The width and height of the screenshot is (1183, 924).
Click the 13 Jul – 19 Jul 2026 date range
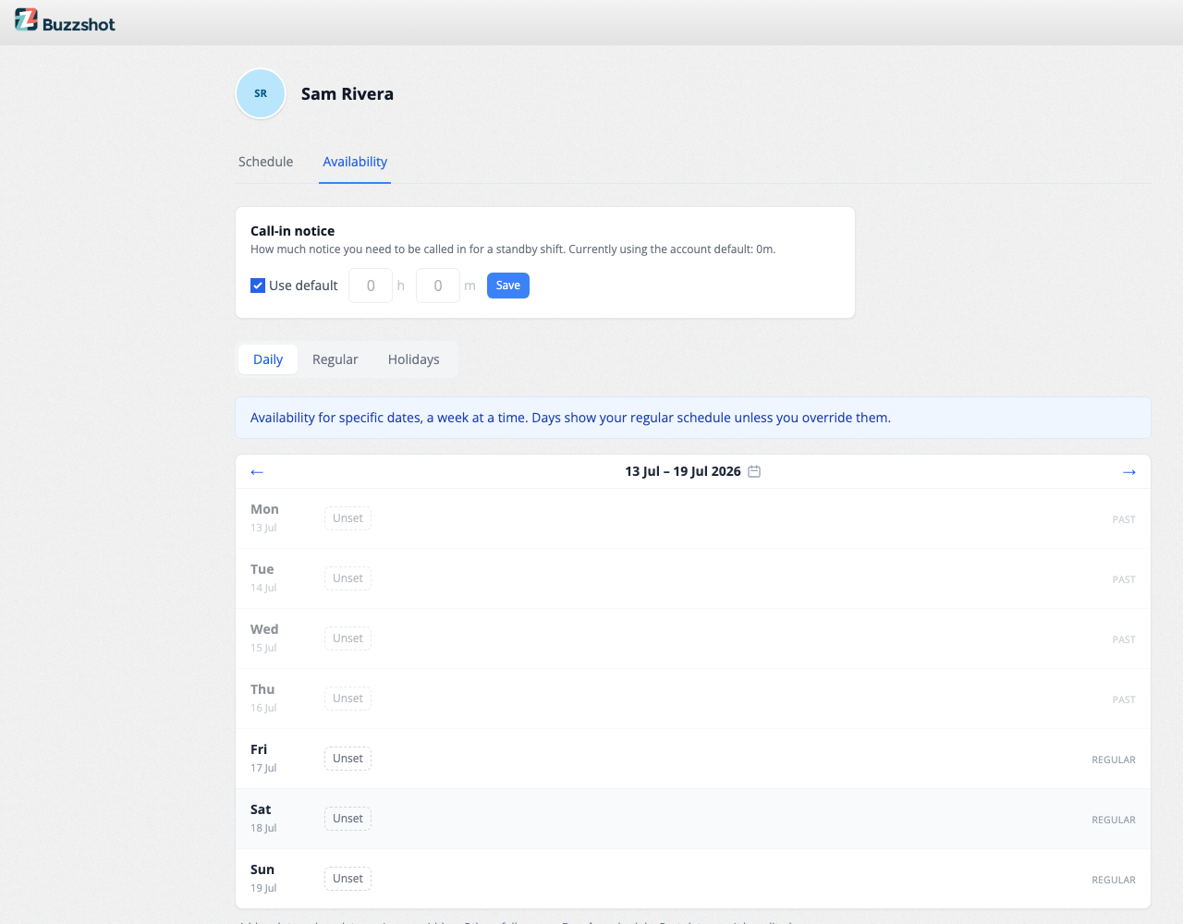click(x=683, y=471)
